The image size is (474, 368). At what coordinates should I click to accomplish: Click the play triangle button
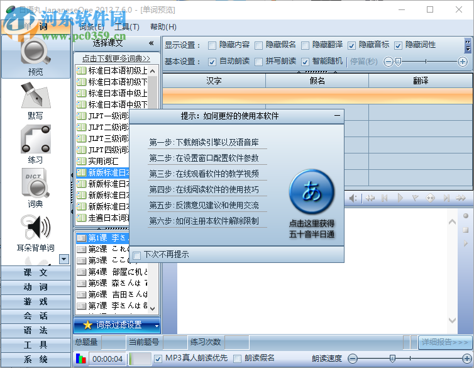[x=400, y=198]
